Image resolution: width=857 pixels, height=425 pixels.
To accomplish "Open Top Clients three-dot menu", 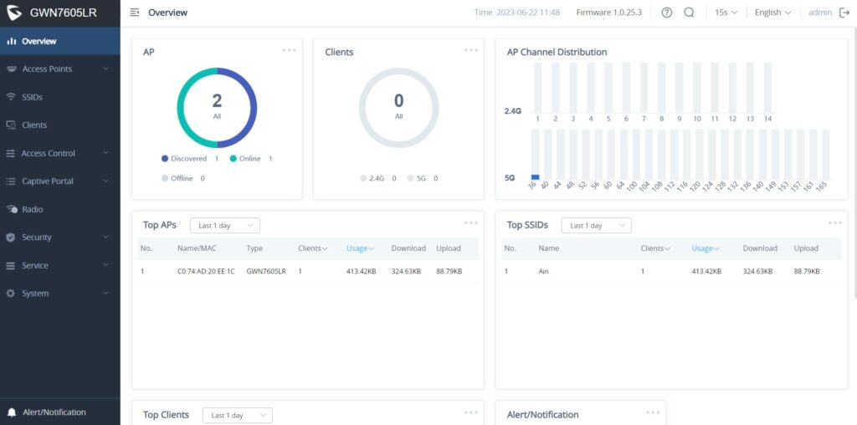I will (x=471, y=412).
